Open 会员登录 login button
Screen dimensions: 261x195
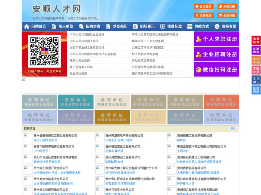(x=204, y=6)
